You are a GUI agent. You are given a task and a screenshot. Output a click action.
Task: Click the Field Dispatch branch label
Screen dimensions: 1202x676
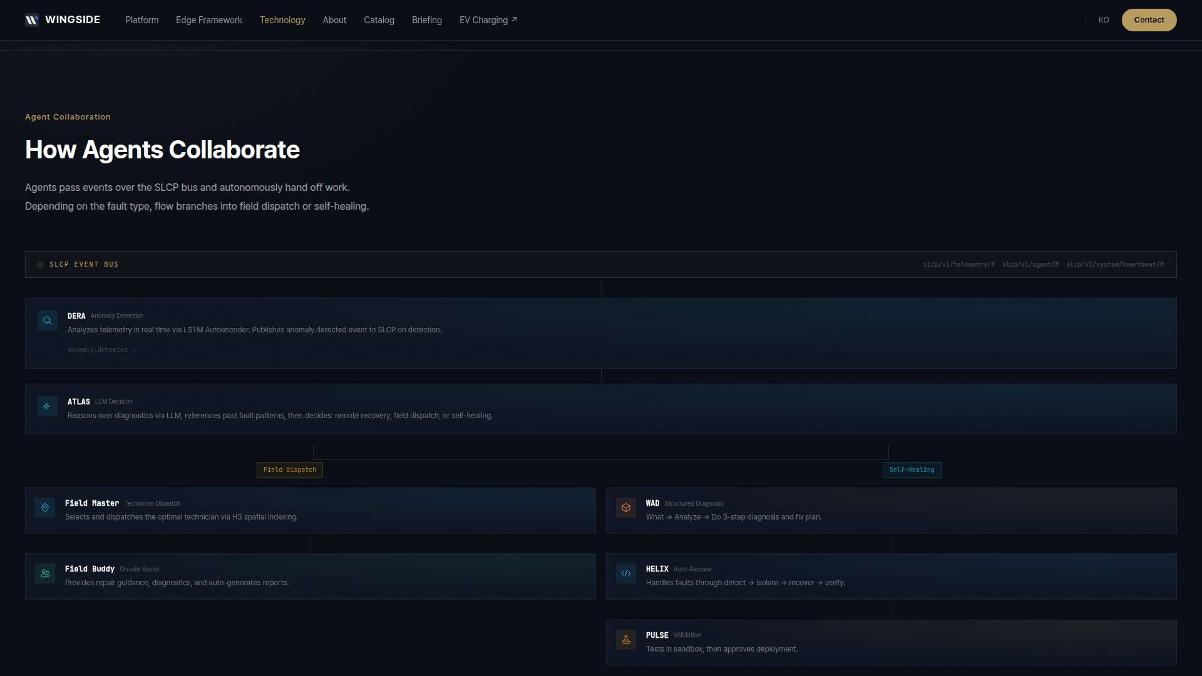click(290, 470)
